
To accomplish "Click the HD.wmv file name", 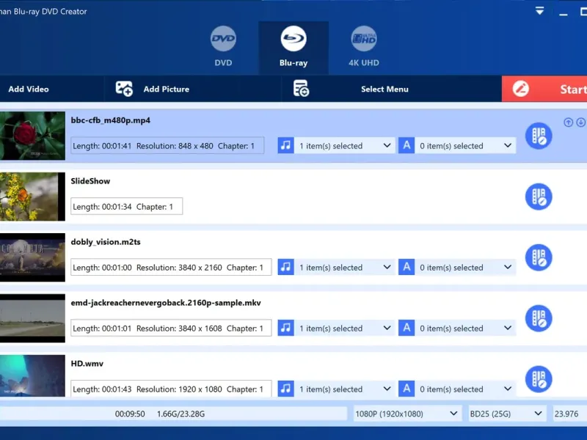I will click(87, 363).
